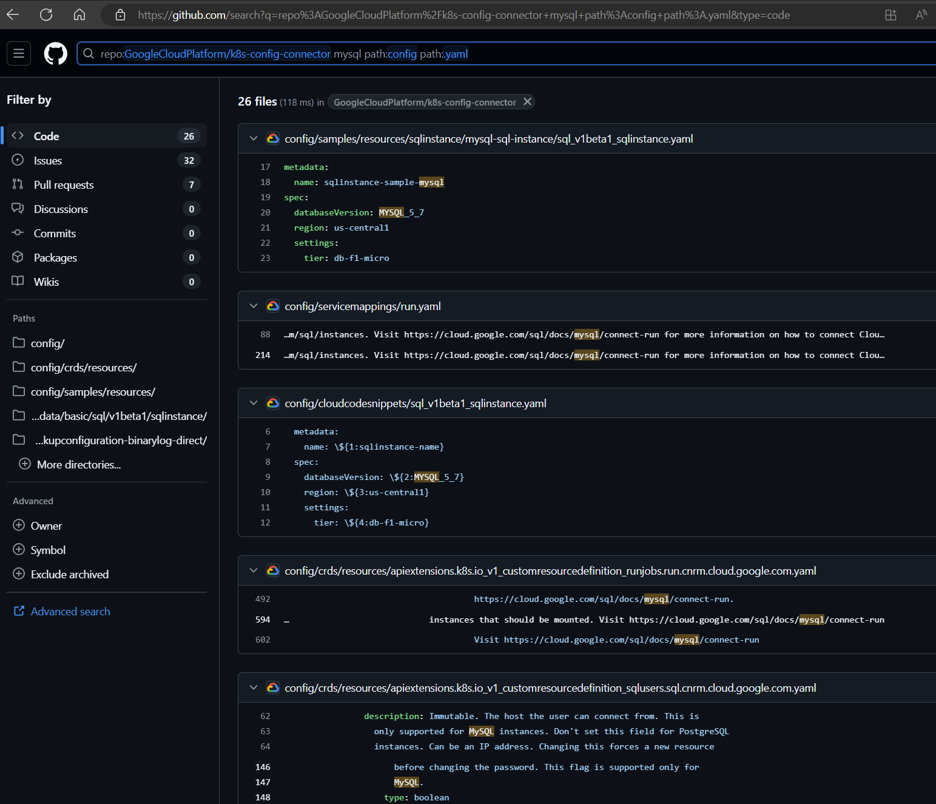Remove the GoogleCloudPlatform/k8s-config-connector repo filter

pyautogui.click(x=528, y=101)
